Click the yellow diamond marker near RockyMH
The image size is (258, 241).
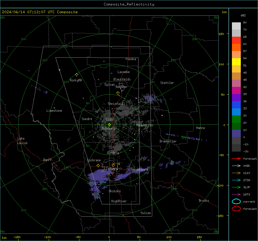coord(77,75)
